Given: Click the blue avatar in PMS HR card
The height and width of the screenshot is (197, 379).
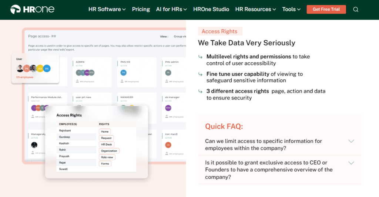Looking at the screenshot, I should 124,72.
